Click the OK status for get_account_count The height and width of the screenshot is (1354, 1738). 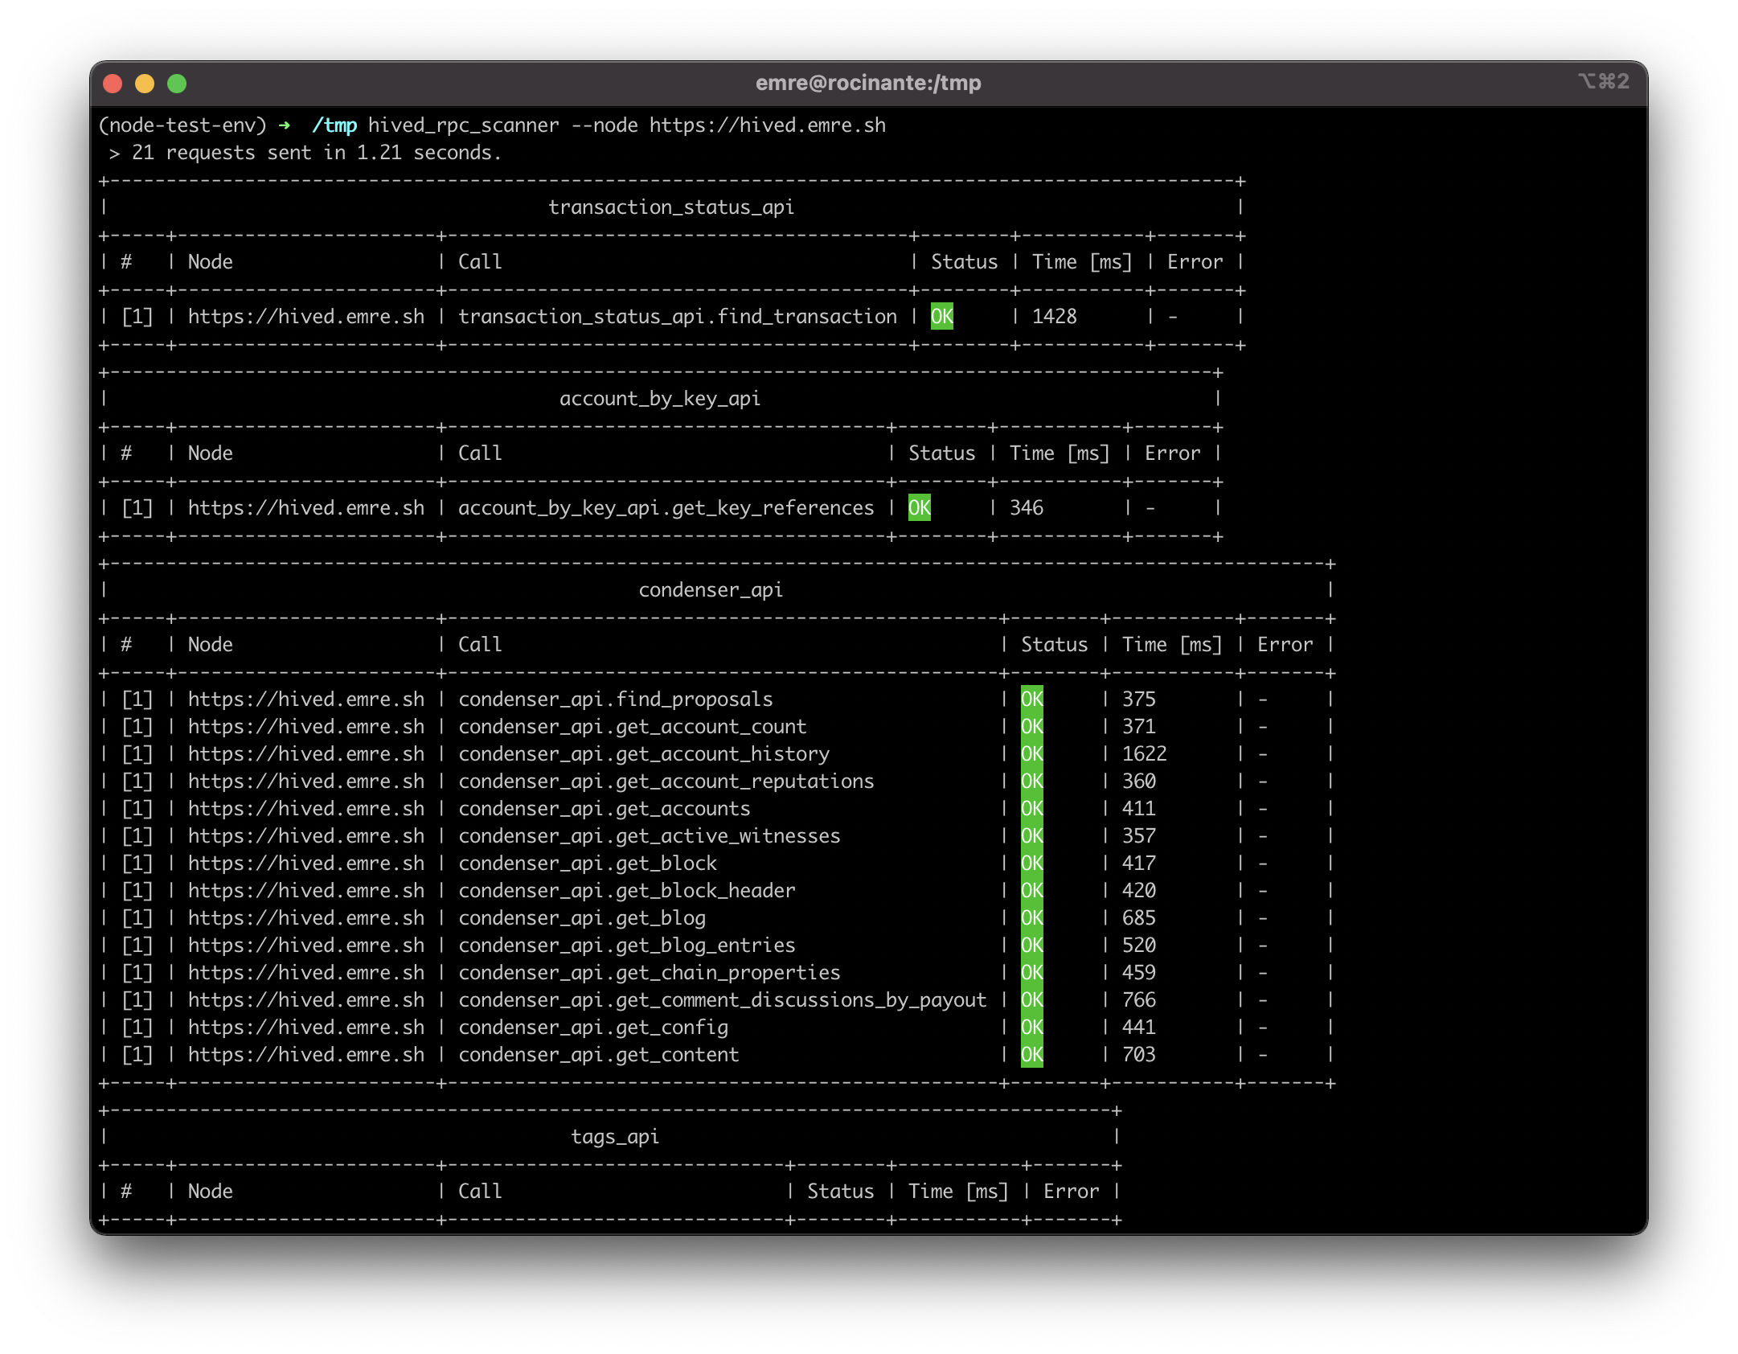coord(1032,727)
